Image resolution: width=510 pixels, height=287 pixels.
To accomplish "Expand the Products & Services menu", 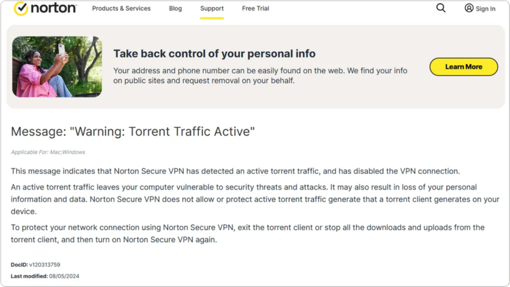I will 121,8.
